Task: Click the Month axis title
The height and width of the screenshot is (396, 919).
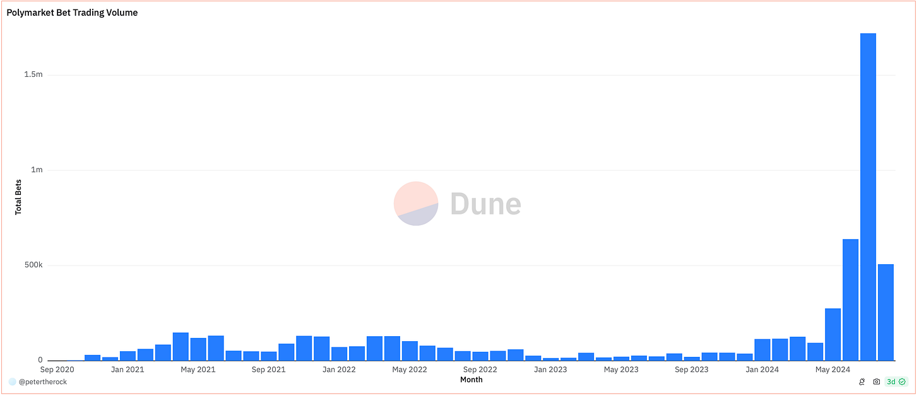Action: tap(471, 380)
